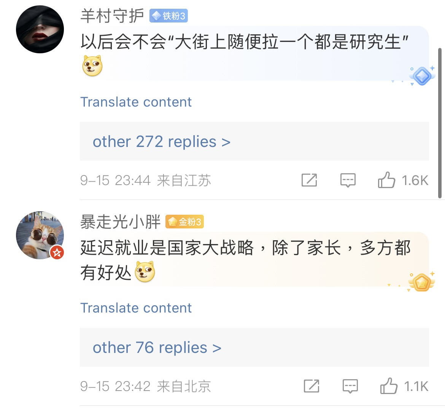The image size is (445, 410).
Task: Tap username 羊村守护
Action: [112, 16]
